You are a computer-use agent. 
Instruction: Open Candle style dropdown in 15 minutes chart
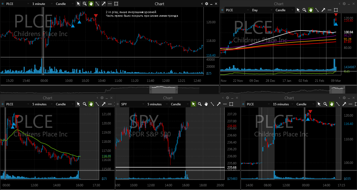coord(305,104)
